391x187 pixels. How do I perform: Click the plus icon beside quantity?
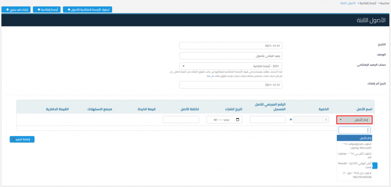(x=291, y=120)
